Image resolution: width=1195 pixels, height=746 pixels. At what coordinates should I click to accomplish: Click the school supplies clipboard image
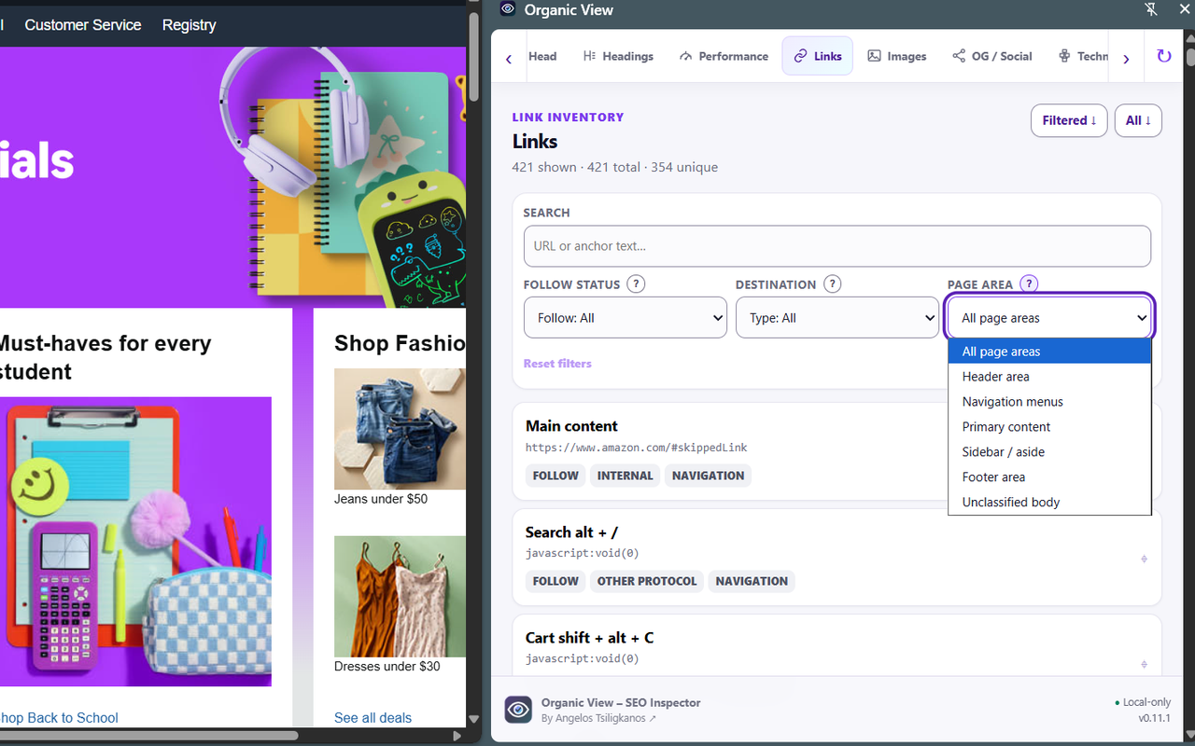click(135, 542)
